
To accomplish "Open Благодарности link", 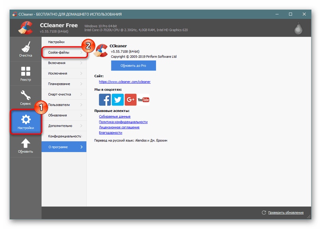I will (111, 133).
